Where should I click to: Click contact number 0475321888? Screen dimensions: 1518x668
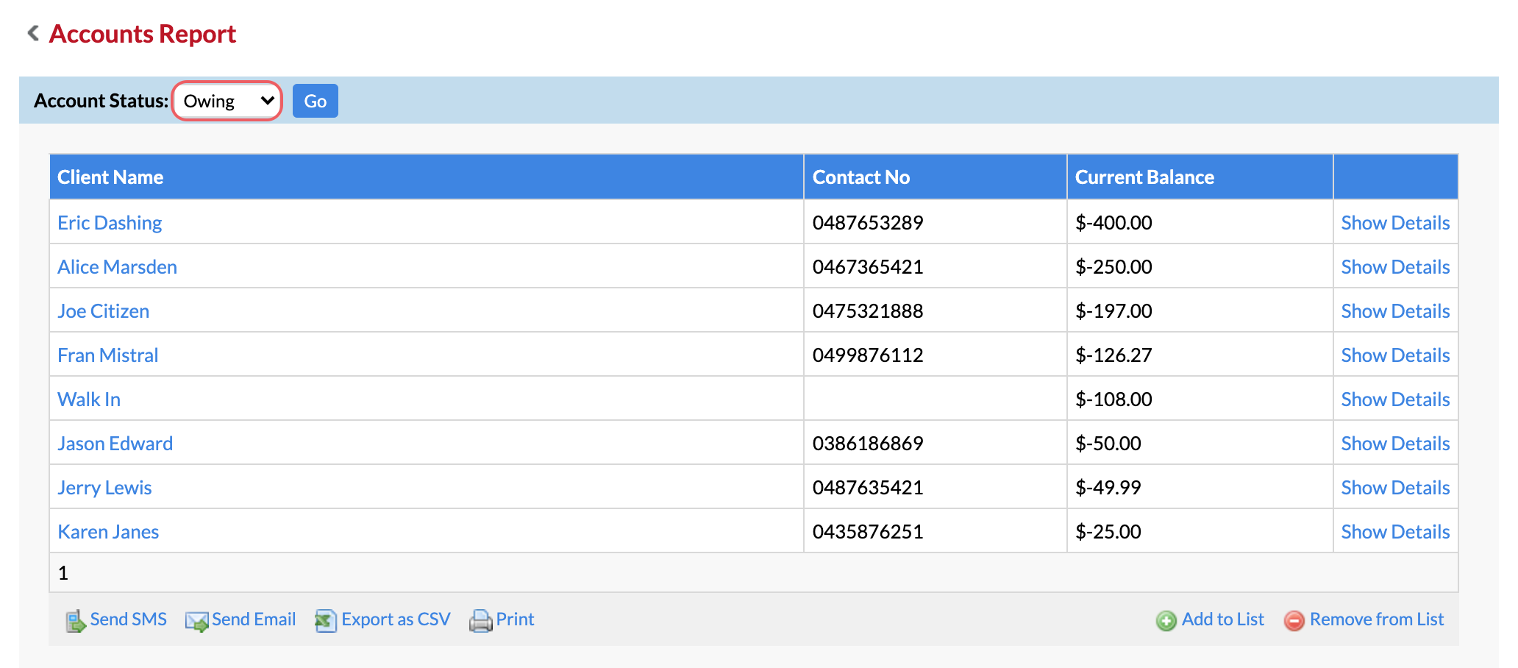click(x=868, y=311)
